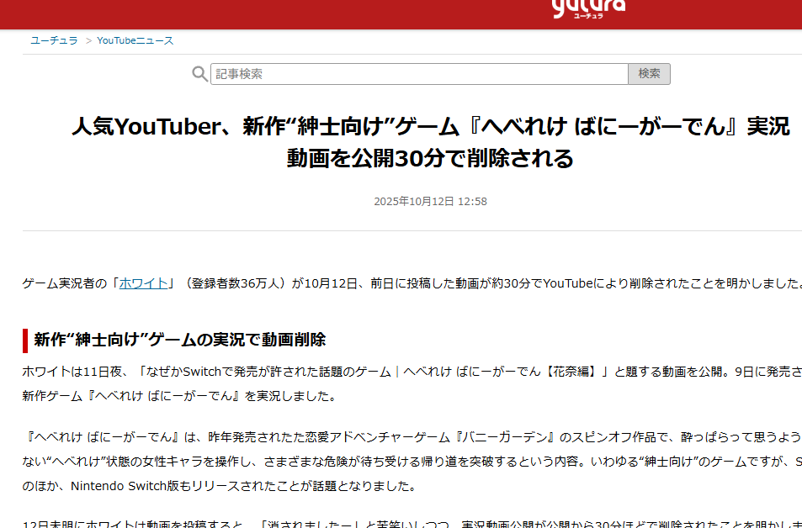802x528 pixels.
Task: Click the publish date 2025年10月12日 12:58
Action: (430, 202)
